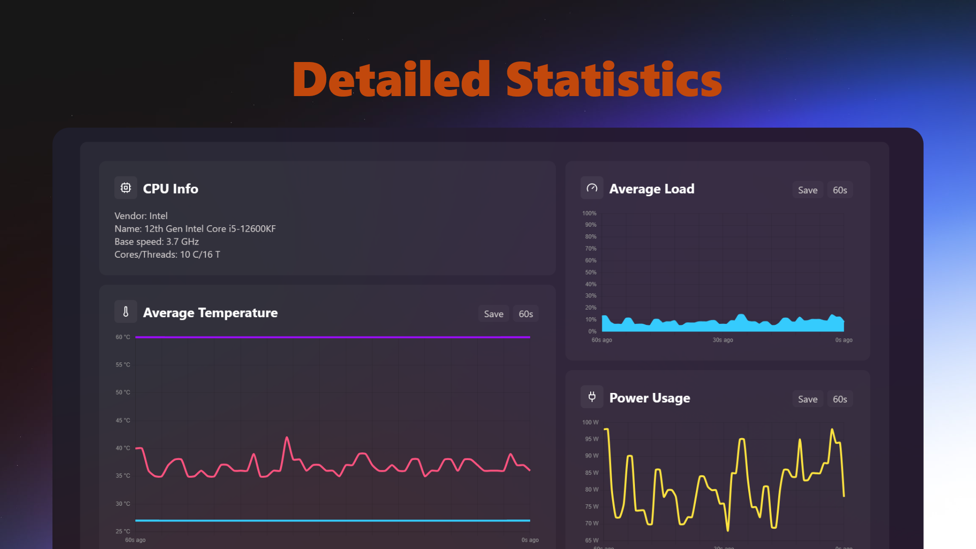Click the 'Average Load' panel heading
Viewport: 976px width, 549px height.
point(652,189)
